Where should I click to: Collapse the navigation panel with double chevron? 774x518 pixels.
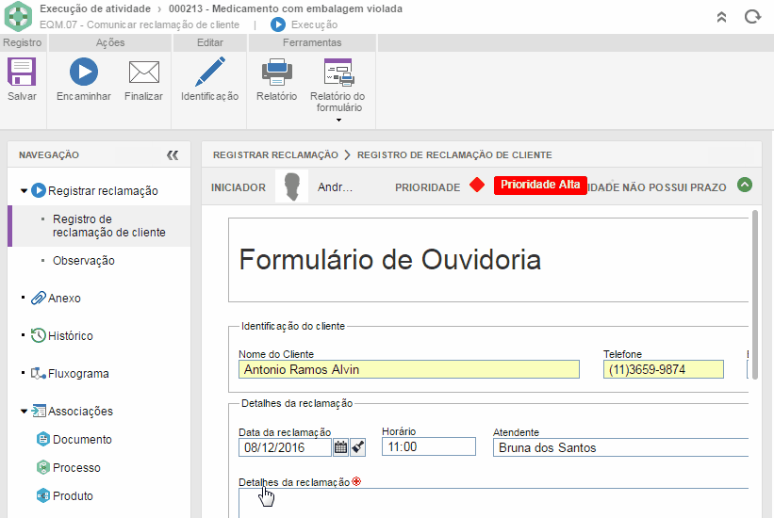tap(173, 155)
